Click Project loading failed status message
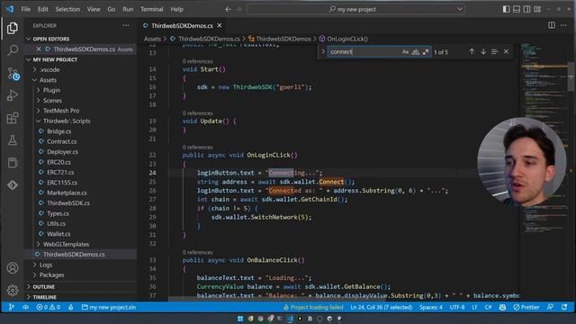This screenshot has height=324, width=576. coord(313,307)
